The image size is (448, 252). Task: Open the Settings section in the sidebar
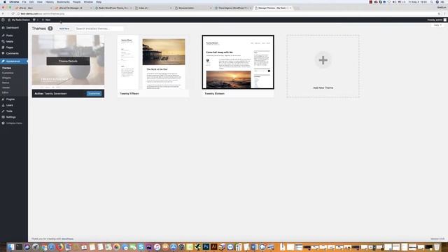tap(11, 117)
